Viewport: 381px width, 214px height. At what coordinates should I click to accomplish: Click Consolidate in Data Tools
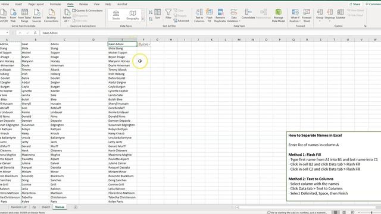[248, 14]
